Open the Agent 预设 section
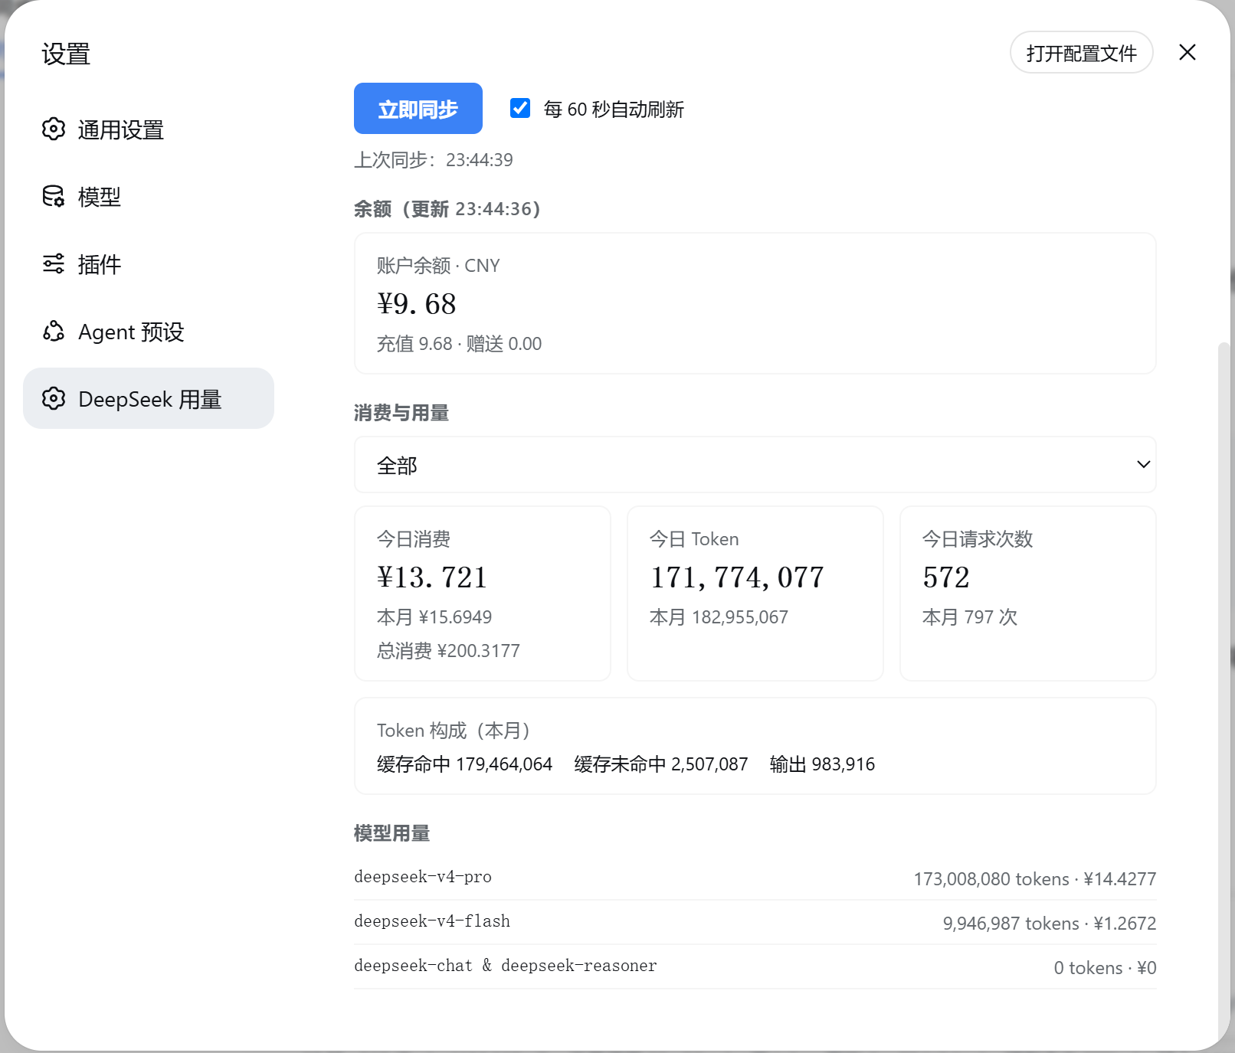 click(x=149, y=332)
